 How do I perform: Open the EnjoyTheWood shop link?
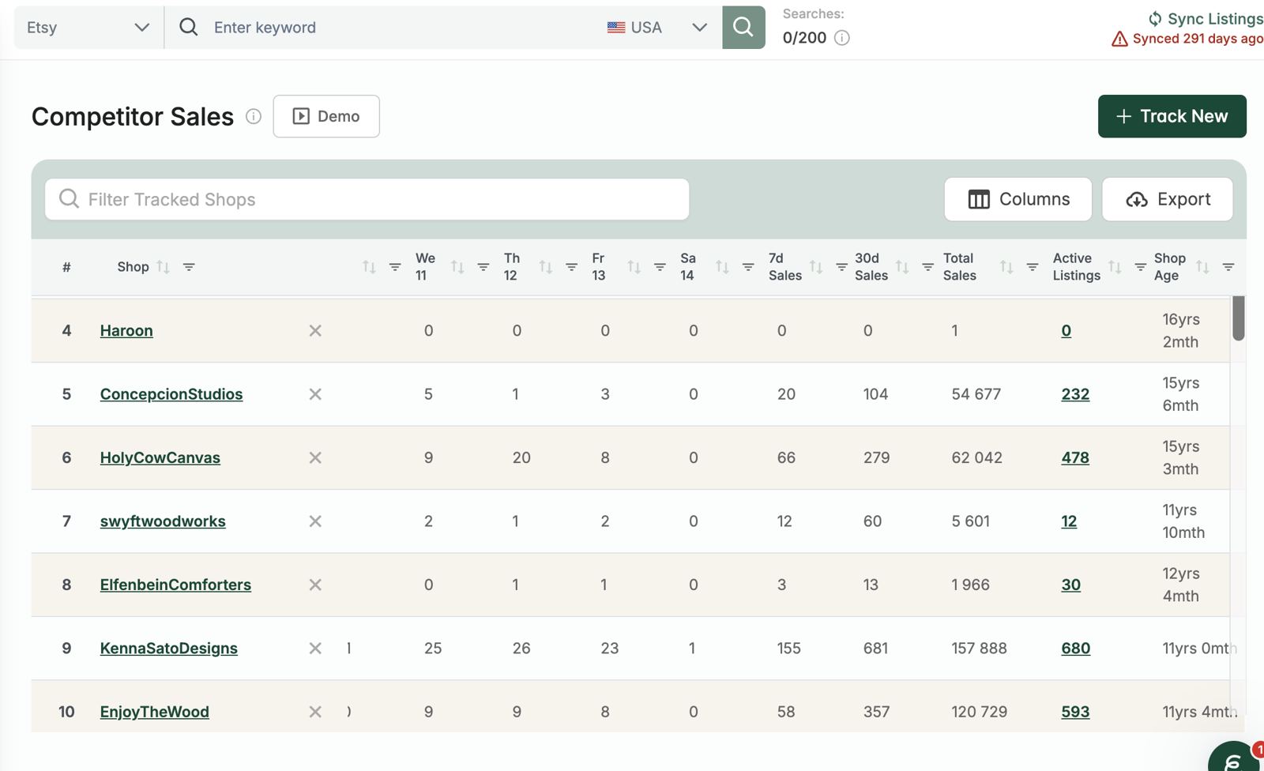point(155,712)
